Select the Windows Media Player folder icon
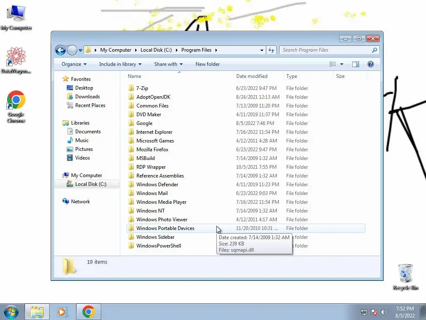The image size is (426, 320). click(131, 202)
